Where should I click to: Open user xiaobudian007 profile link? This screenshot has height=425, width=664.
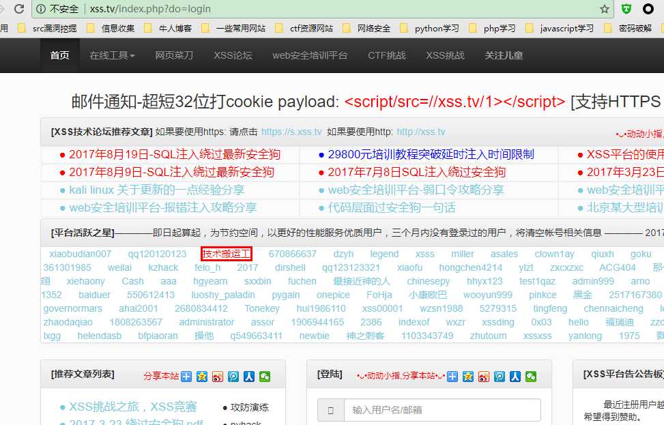coord(80,254)
